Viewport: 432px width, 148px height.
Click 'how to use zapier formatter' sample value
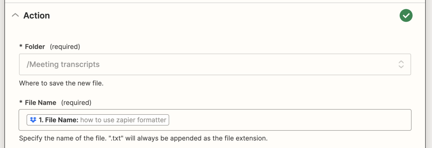(123, 120)
